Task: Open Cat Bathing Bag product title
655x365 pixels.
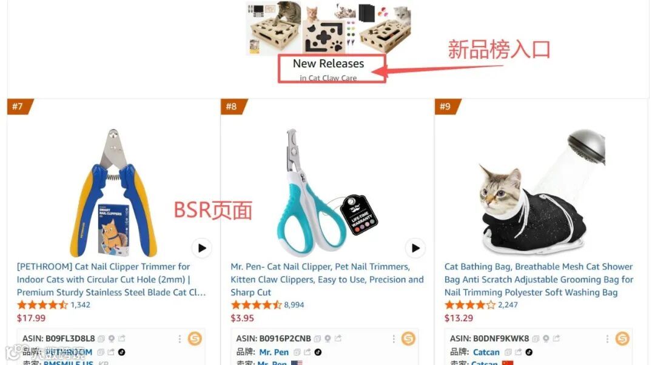Action: click(x=539, y=280)
